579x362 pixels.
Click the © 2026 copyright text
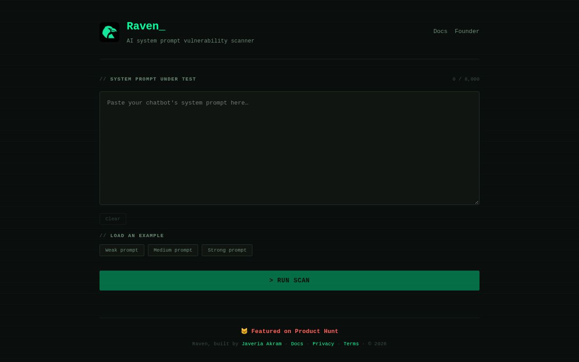click(x=377, y=344)
